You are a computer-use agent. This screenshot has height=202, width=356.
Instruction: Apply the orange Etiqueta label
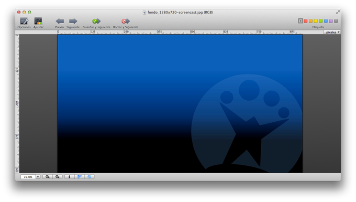tap(310, 21)
